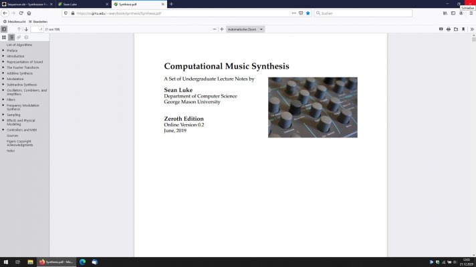Viewport: 476px width, 267px height.
Task: Expand the Modulation outline entry
Action: coord(3,79)
